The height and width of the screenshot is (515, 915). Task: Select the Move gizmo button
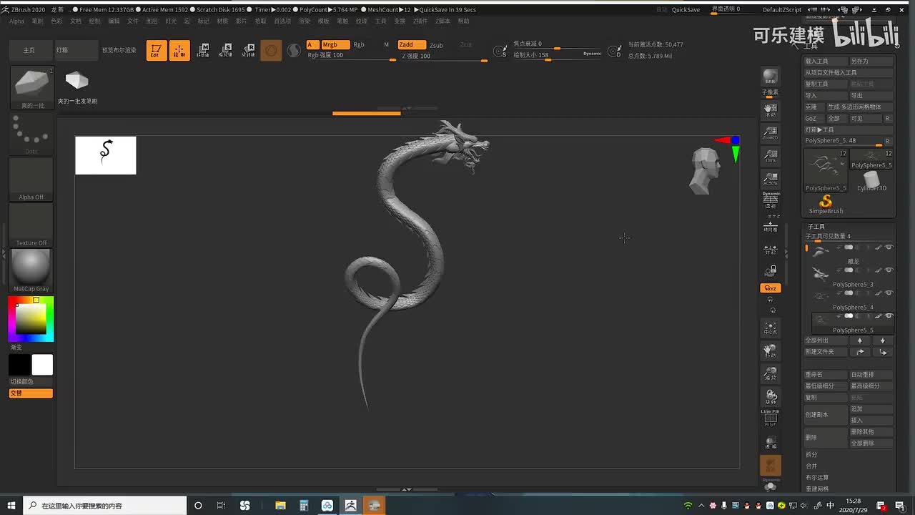point(203,50)
